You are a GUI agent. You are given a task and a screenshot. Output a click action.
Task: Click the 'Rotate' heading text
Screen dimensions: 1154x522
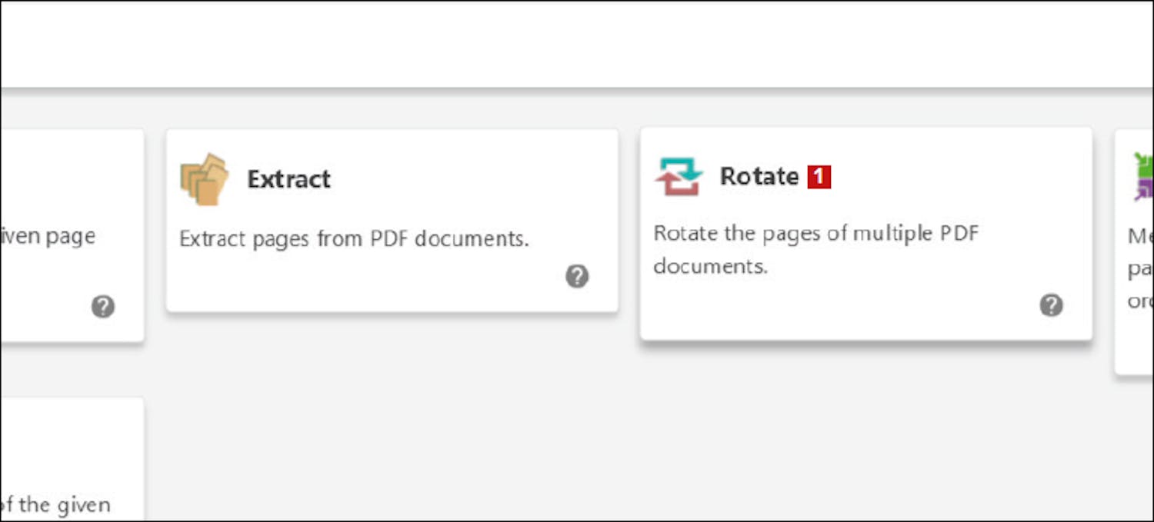pos(759,176)
